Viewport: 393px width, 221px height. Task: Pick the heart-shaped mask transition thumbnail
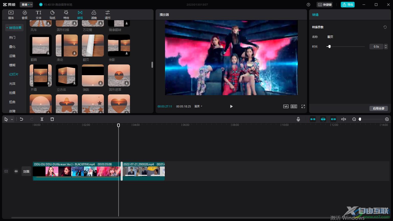click(x=119, y=104)
